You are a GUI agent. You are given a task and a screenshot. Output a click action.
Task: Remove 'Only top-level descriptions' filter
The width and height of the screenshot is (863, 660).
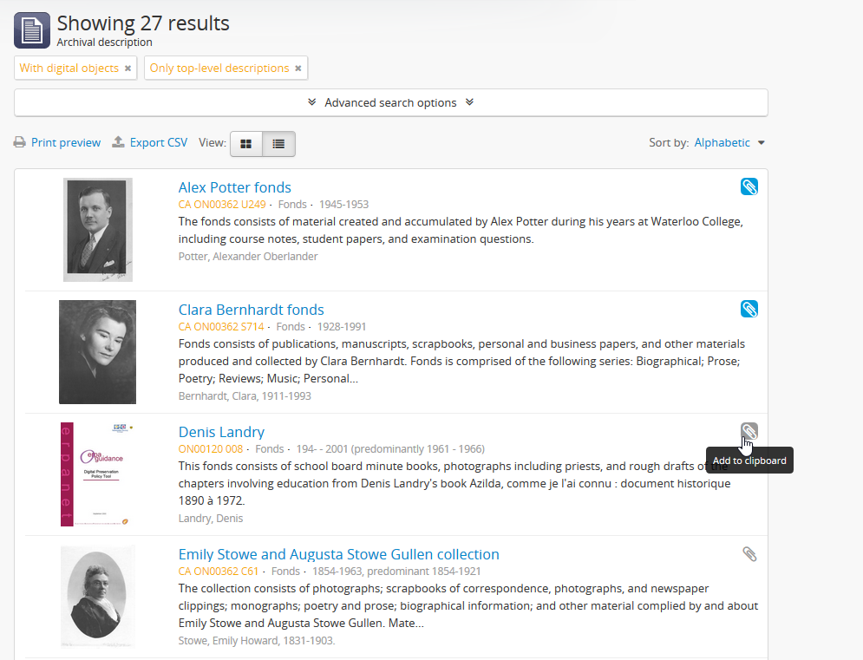pos(297,69)
